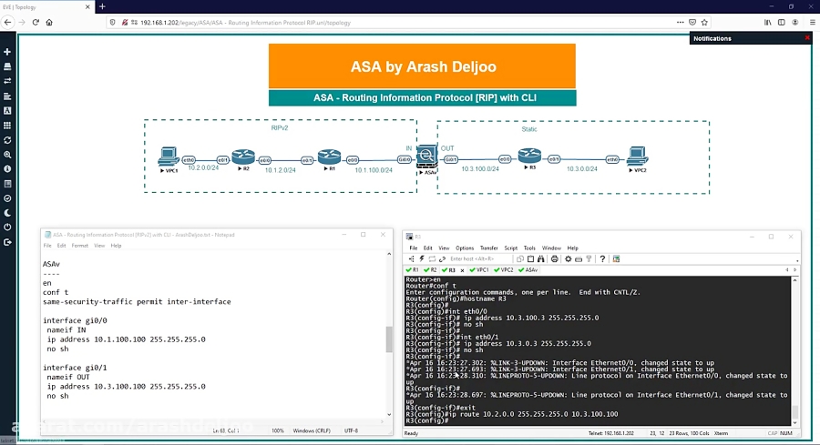Click the SecureCRT Session Manager toolbar icon
Viewport: 820px width, 445px height.
pyautogui.click(x=412, y=259)
